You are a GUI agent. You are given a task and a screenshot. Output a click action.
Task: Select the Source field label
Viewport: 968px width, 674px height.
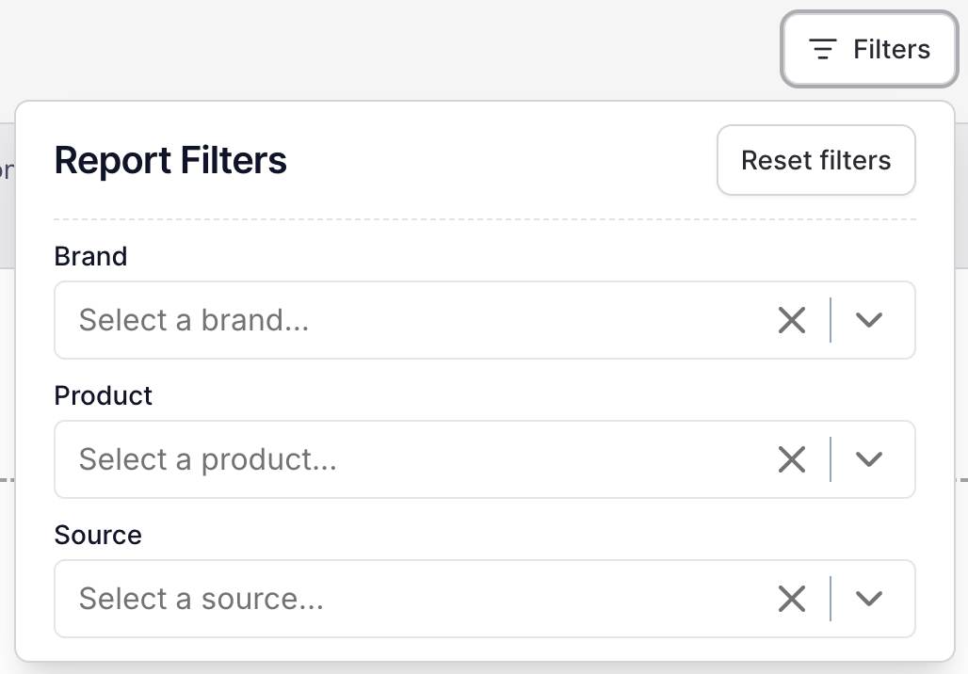(x=98, y=535)
